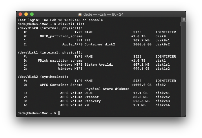Viewport: 202px width, 138px height.
Task: Click the '/dev/disk0 (internal, physical)' heading
Action: click(50, 28)
